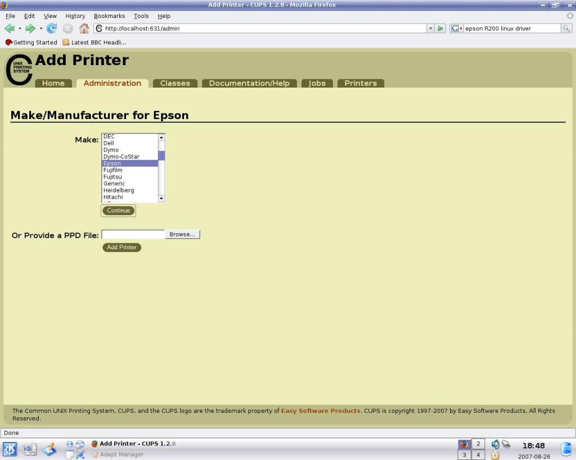This screenshot has width=576, height=460.
Task: Click the Make list scroll up arrow
Action: (161, 137)
